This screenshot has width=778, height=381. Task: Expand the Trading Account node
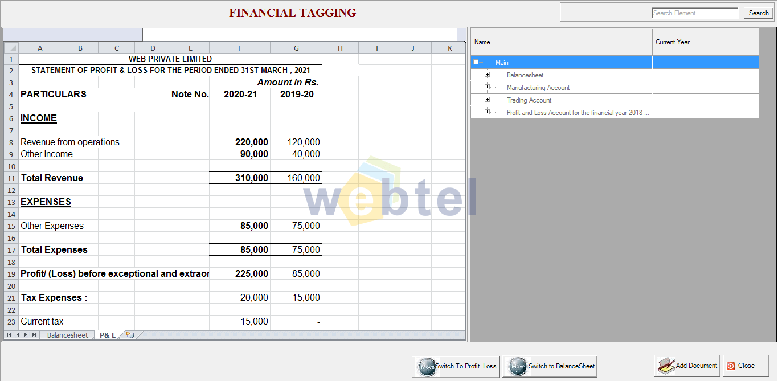(x=487, y=100)
